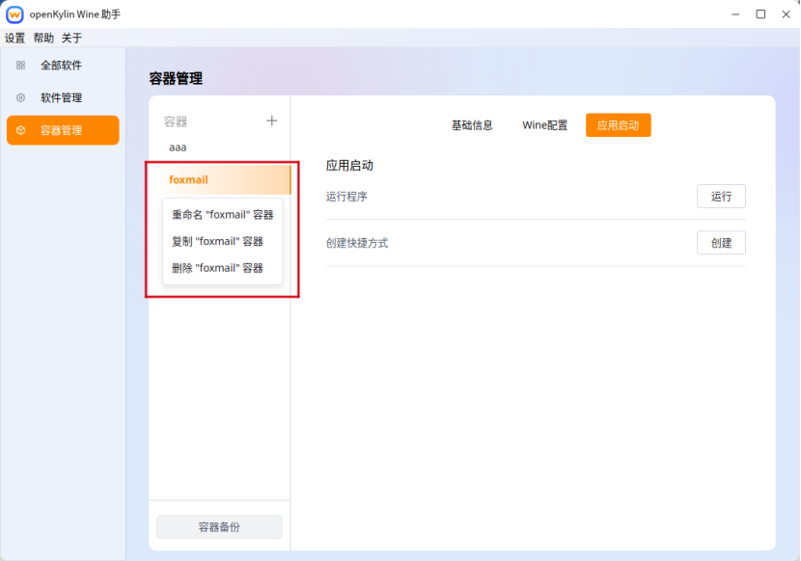Viewport: 801px width, 561px height.
Task: Open the 设置 menu
Action: coord(14,38)
